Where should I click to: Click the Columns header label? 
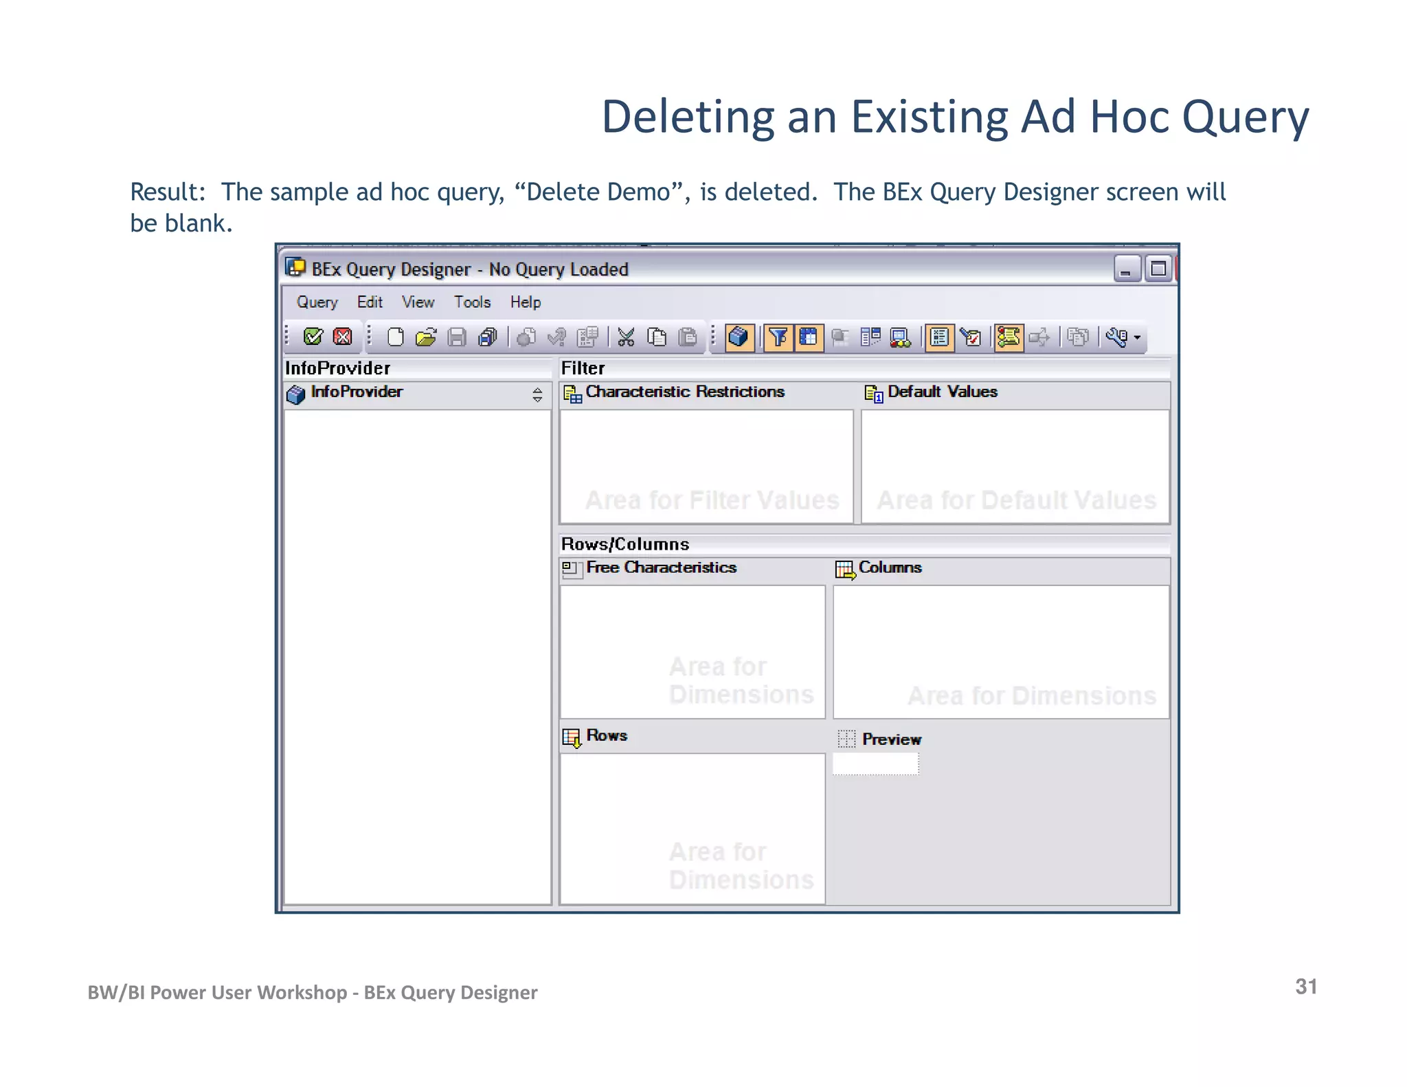point(890,568)
